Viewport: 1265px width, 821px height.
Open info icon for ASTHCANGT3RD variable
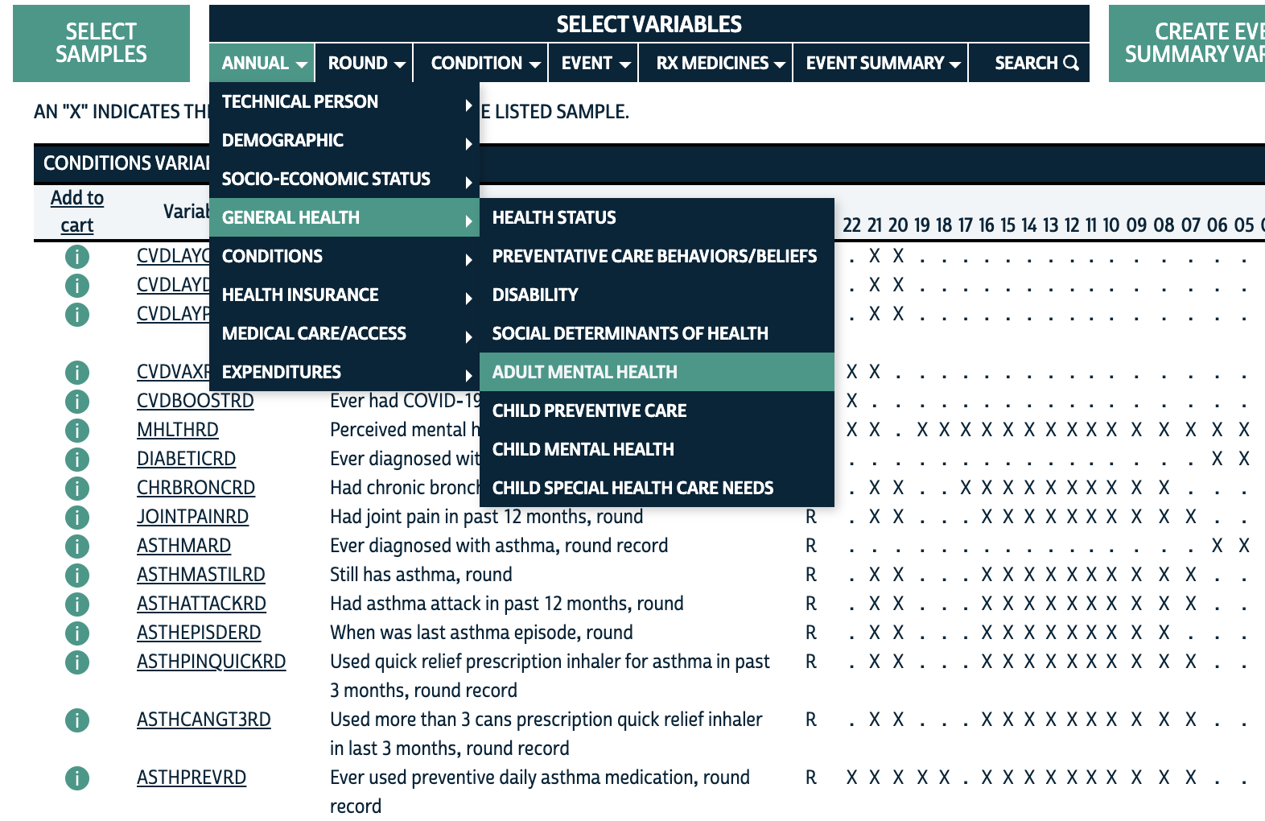tap(77, 720)
